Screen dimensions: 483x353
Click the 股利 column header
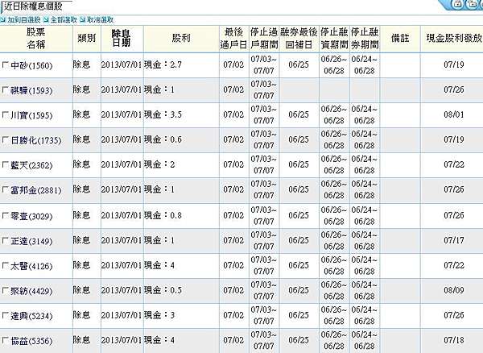pos(181,39)
